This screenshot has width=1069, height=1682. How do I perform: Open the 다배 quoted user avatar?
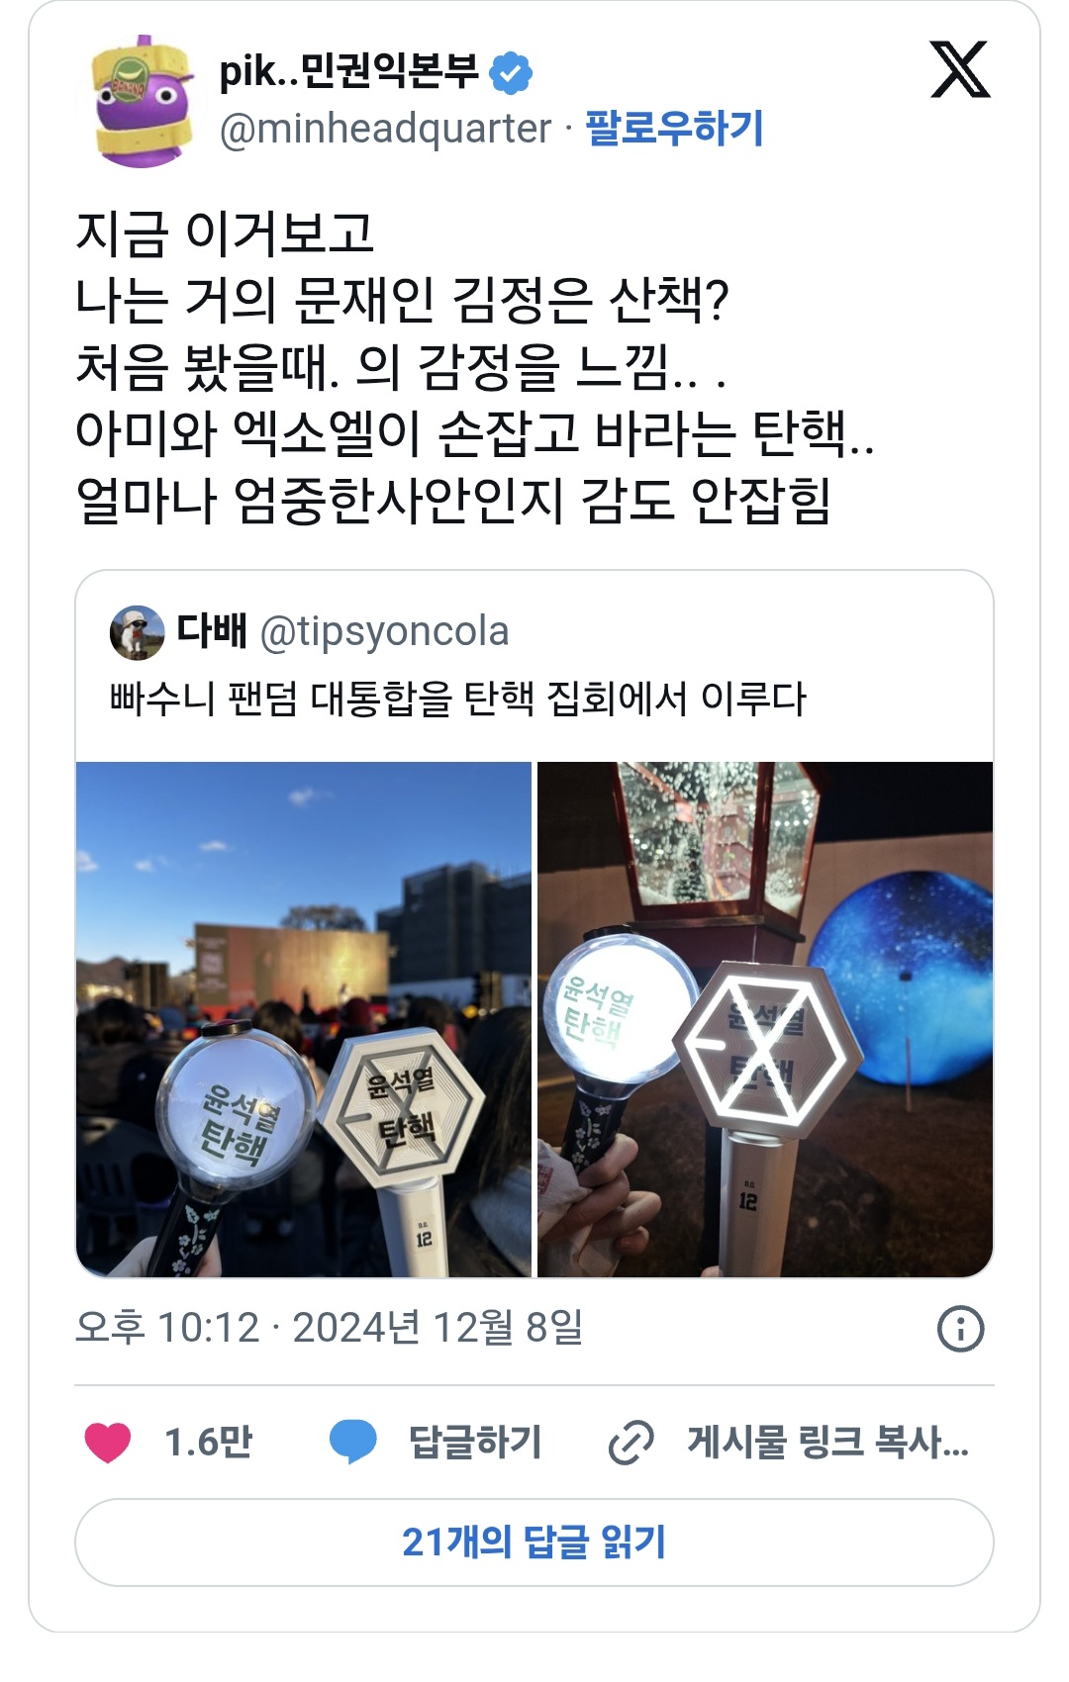[137, 632]
